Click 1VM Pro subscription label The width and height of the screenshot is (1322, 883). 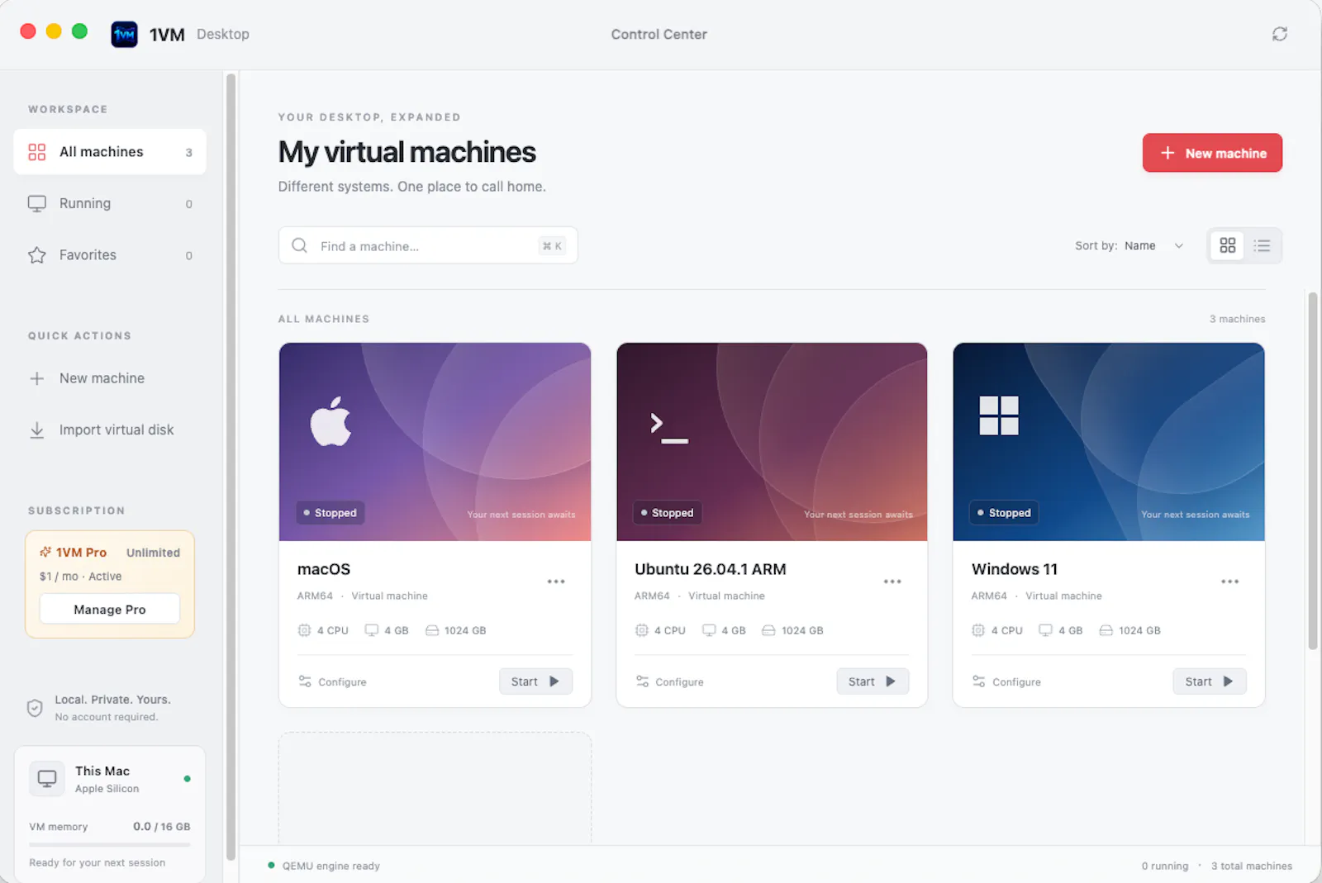click(74, 553)
